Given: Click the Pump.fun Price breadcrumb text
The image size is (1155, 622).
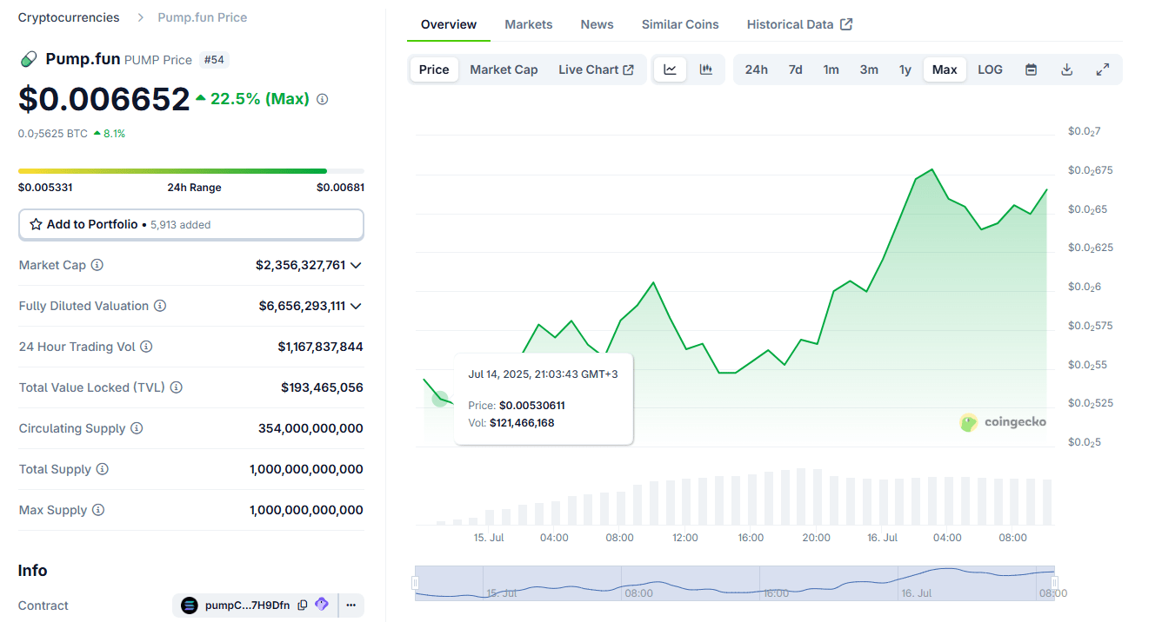Looking at the screenshot, I should (x=203, y=17).
